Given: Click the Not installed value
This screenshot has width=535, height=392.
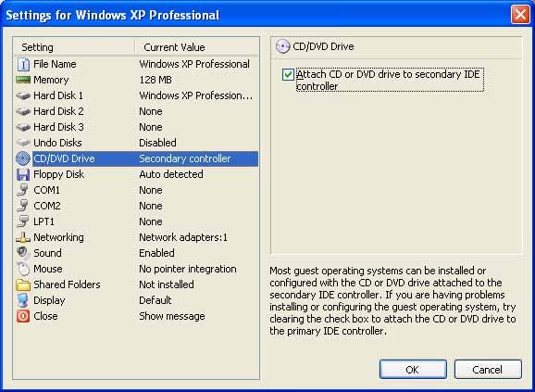Looking at the screenshot, I should coord(167,285).
